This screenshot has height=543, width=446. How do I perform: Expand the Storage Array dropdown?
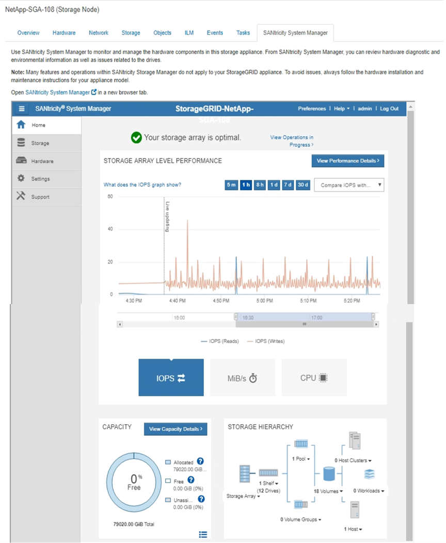243,497
